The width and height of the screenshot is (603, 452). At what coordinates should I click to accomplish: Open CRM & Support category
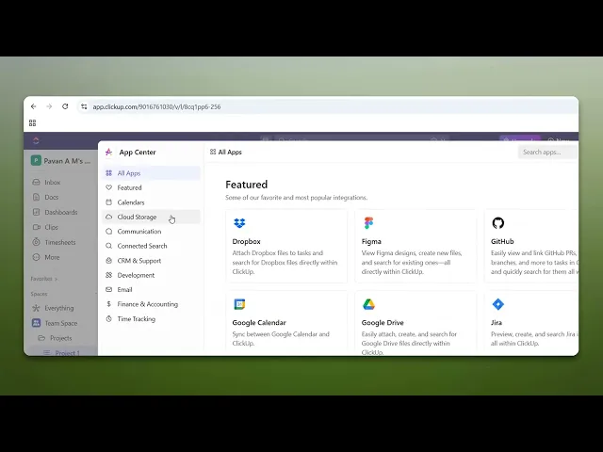pyautogui.click(x=152, y=260)
